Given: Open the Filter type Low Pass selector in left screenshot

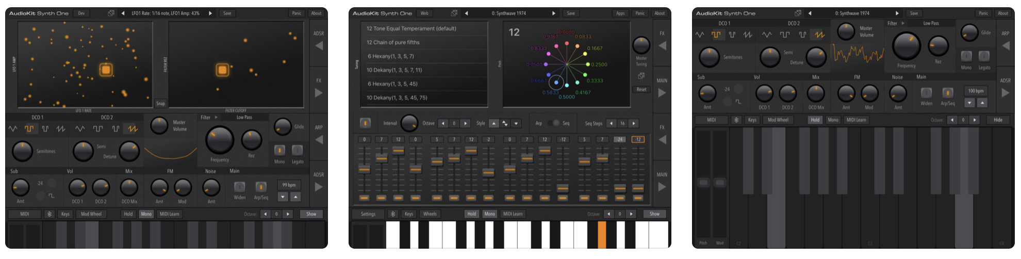Looking at the screenshot, I should pyautogui.click(x=244, y=117).
